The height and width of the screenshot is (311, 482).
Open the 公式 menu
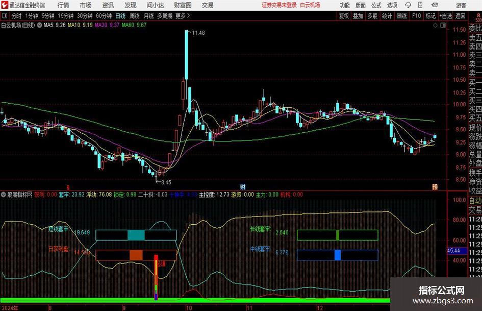click(376, 5)
